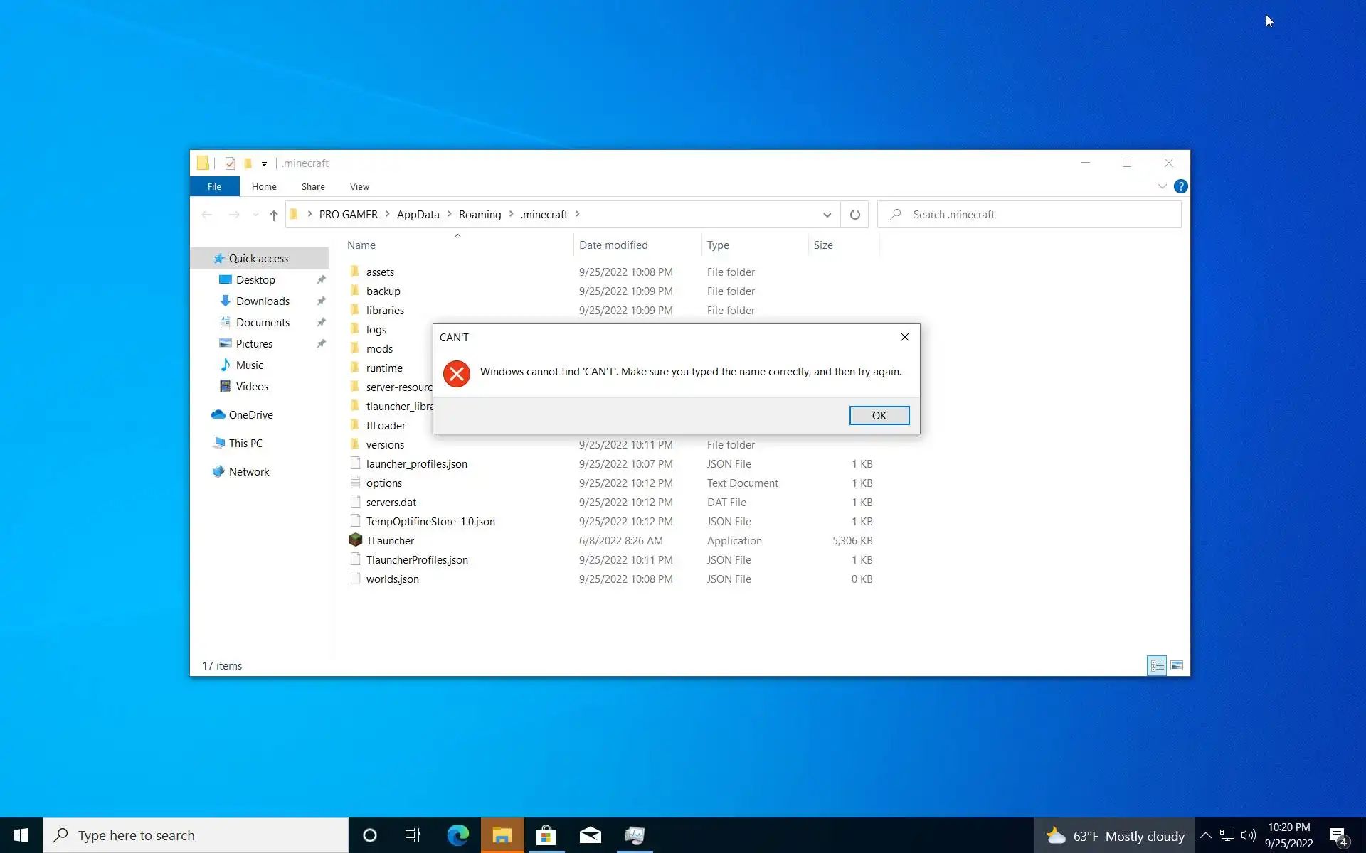Select details view icon in status bar

click(1157, 665)
